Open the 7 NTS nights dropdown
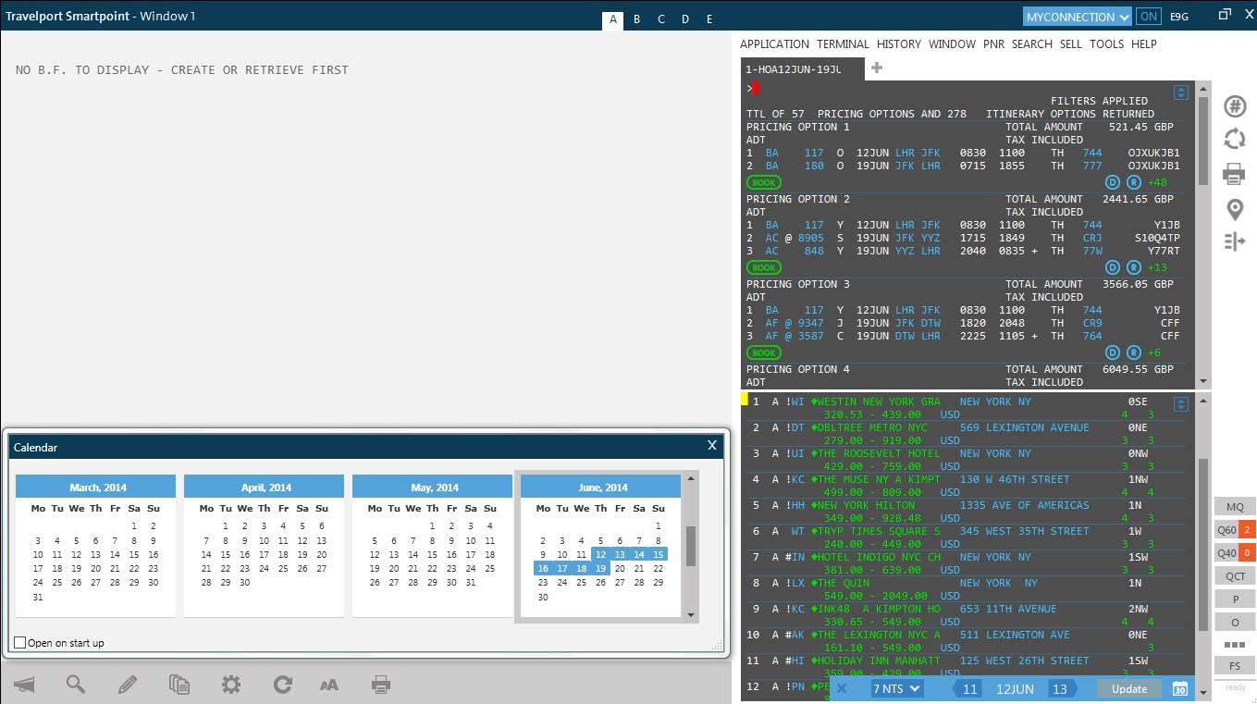This screenshot has height=704, width=1257. click(897, 688)
